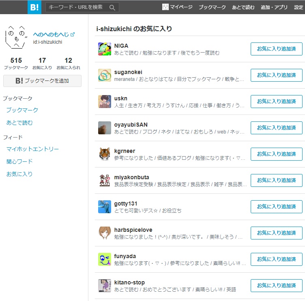This screenshot has height=301, width=305.
Task: Click the id:i-shizukichi text
Action: [47, 42]
